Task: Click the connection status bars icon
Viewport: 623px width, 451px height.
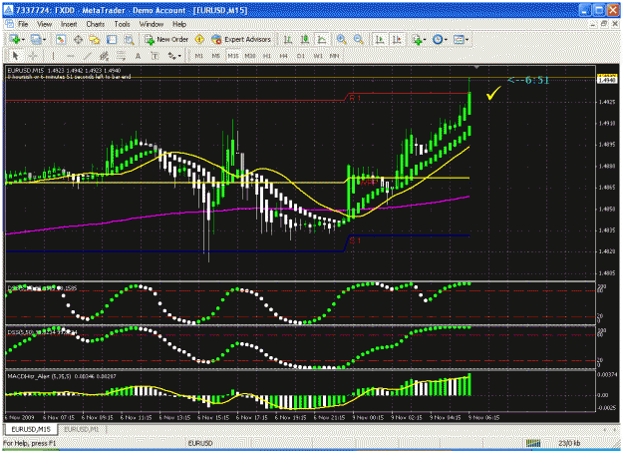Action: coord(533,443)
